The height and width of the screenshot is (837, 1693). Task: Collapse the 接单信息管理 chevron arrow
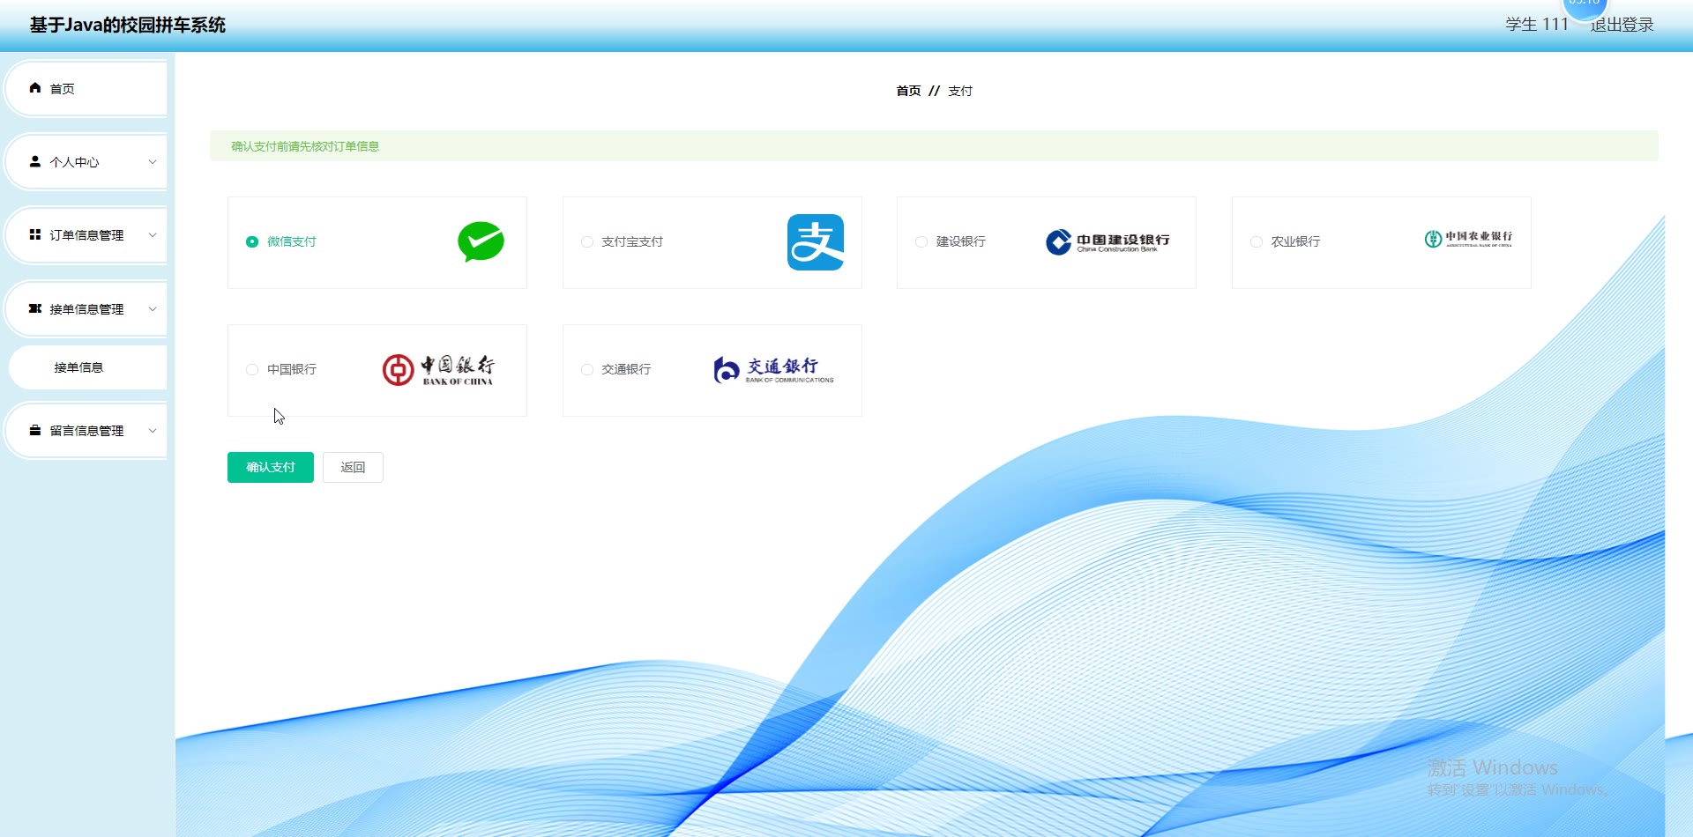point(153,308)
